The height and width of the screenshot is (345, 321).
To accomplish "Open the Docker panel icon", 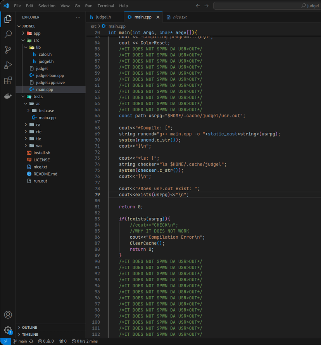I will click(x=8, y=96).
